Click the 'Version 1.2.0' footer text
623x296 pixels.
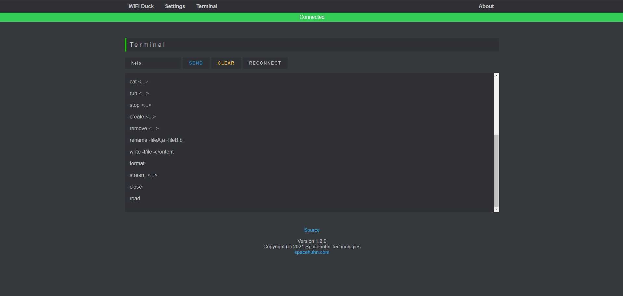coord(312,241)
